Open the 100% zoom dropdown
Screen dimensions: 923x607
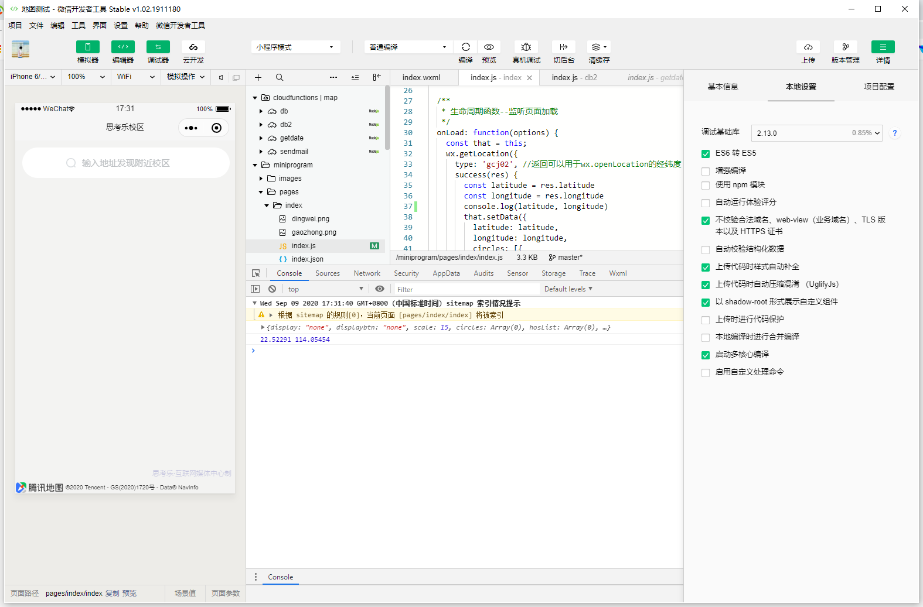86,77
